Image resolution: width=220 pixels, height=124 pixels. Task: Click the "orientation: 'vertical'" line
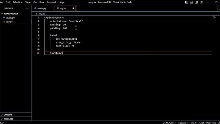tap(66, 21)
